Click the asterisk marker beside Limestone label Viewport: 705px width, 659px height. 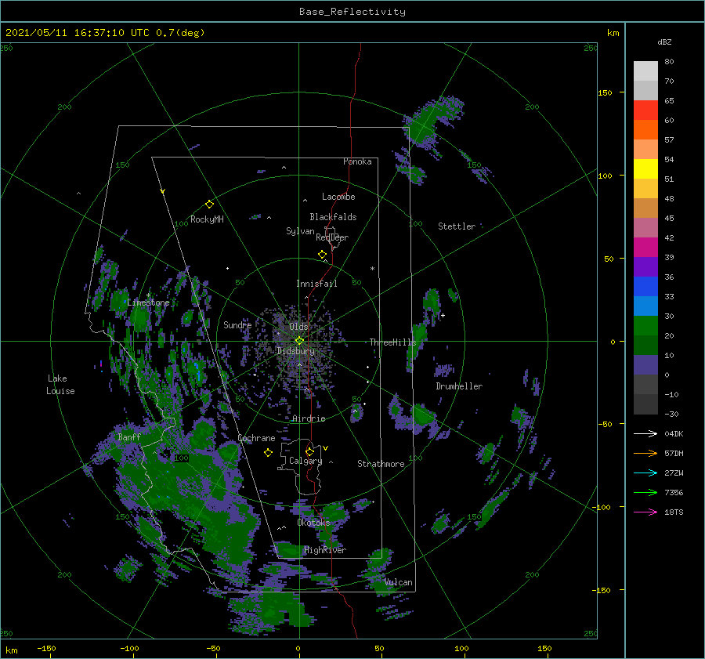pos(148,295)
